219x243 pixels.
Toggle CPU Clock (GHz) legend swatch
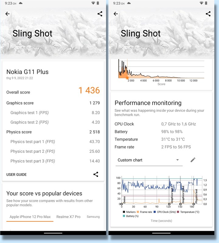point(155,212)
